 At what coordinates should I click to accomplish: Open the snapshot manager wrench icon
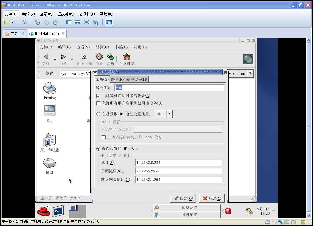55,22
